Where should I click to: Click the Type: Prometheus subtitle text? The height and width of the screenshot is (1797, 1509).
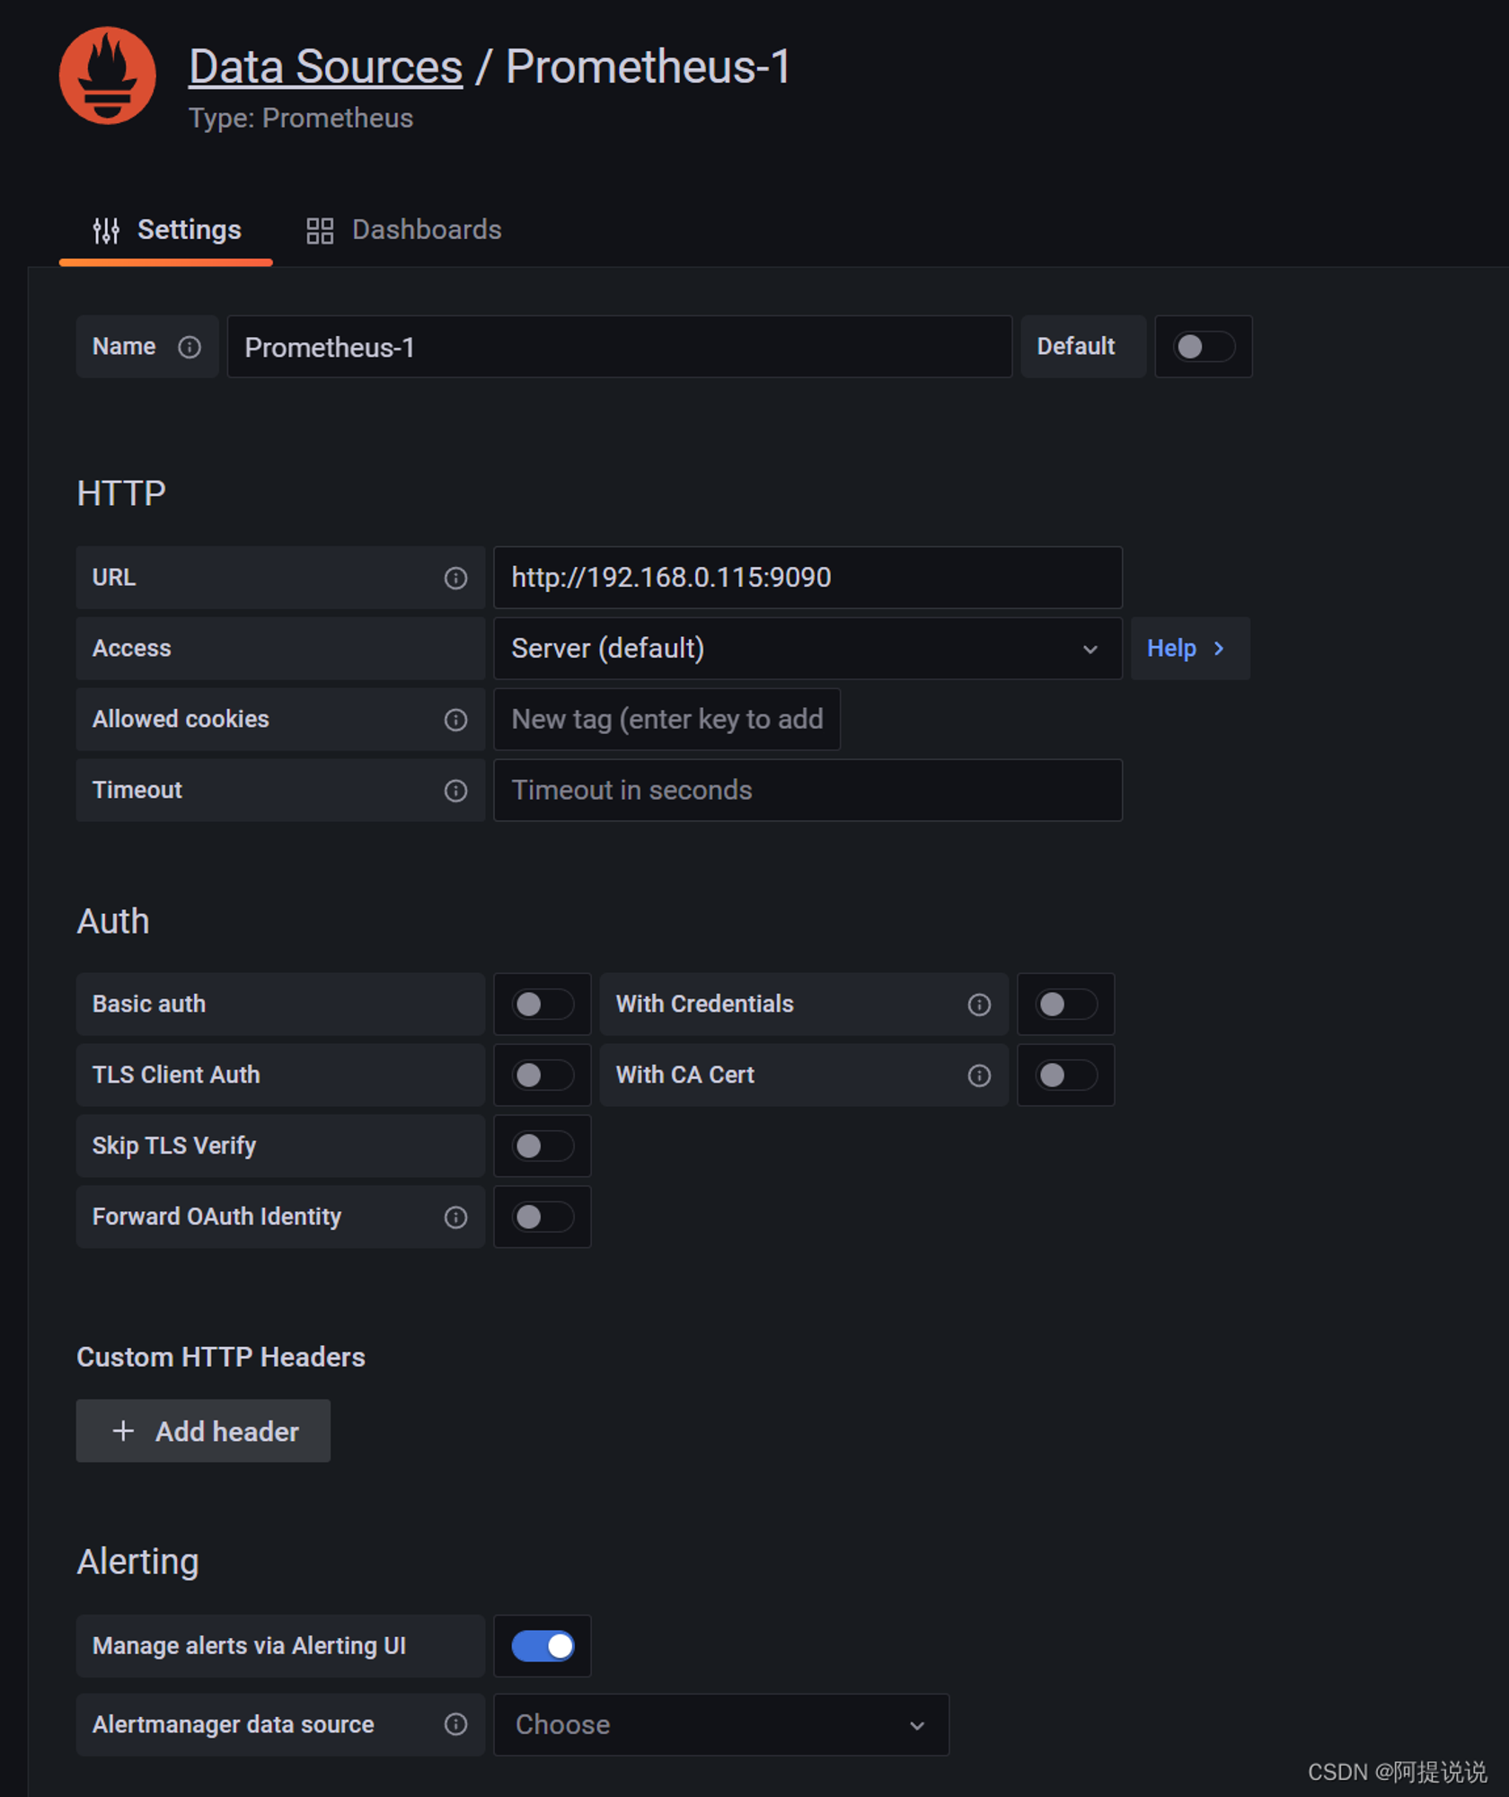[301, 119]
